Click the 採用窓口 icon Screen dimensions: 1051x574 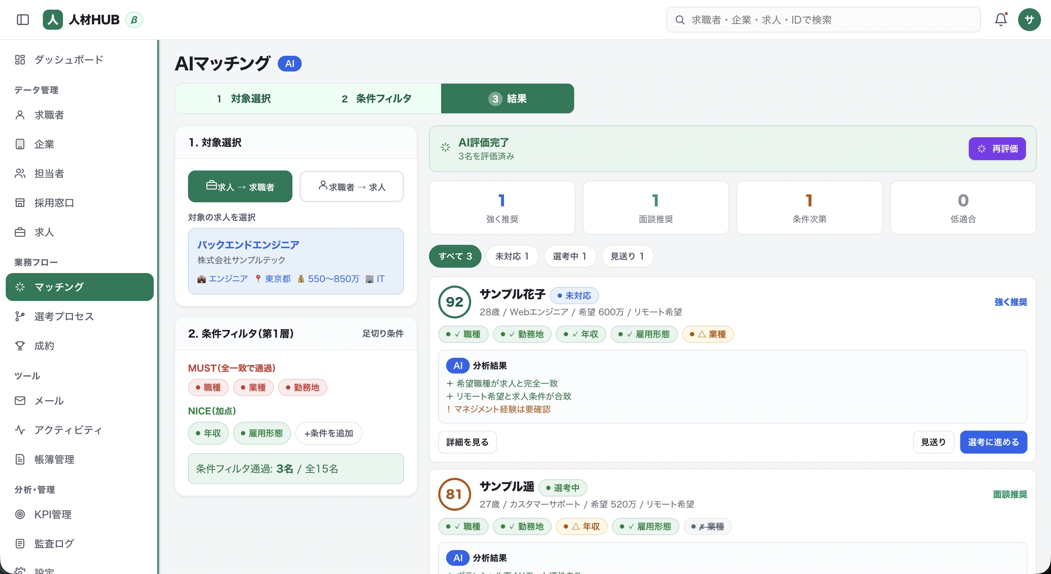coord(20,203)
